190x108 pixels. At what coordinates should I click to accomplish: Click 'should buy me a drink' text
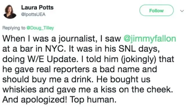point(47,79)
